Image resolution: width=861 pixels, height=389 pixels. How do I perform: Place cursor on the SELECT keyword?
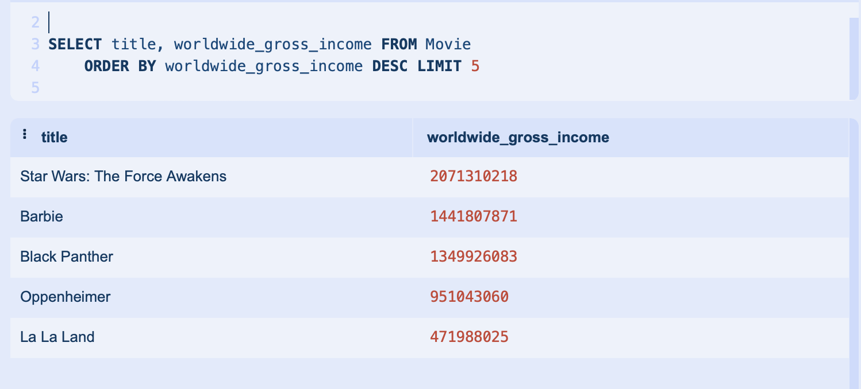(75, 45)
